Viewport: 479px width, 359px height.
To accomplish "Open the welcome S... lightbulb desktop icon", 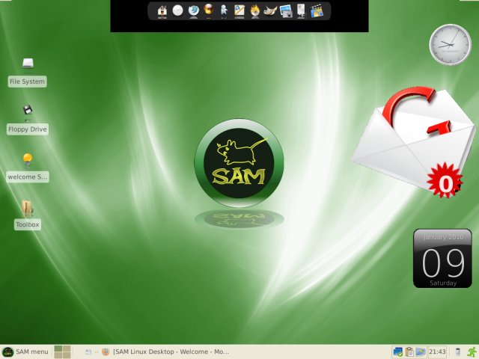I will 28,159.
